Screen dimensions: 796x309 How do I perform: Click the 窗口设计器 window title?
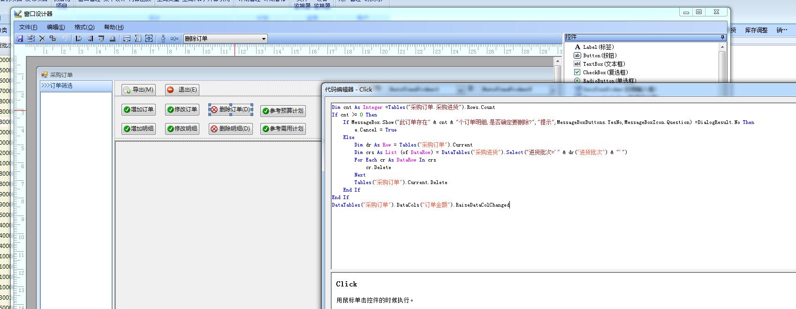point(38,14)
